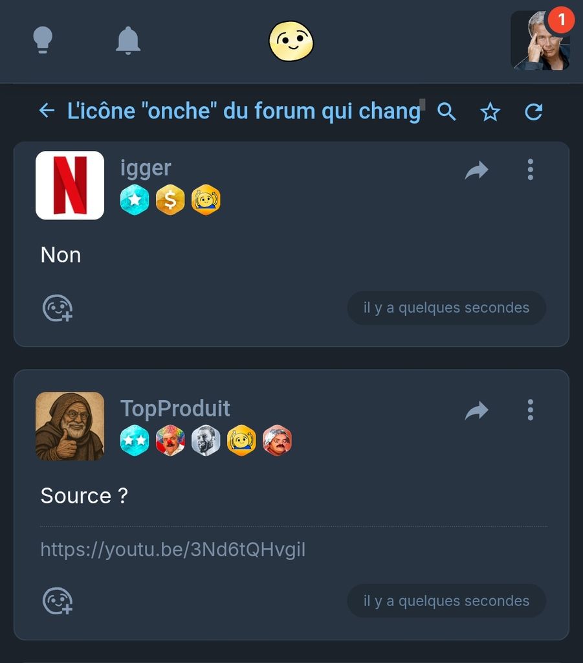
Task: Refresh the topic page
Action: (x=533, y=112)
